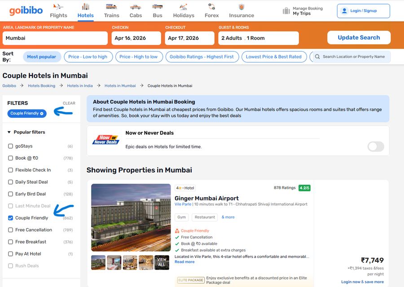Open Hotels in India breadcrumb link
The image size is (404, 287).
pyautogui.click(x=80, y=86)
